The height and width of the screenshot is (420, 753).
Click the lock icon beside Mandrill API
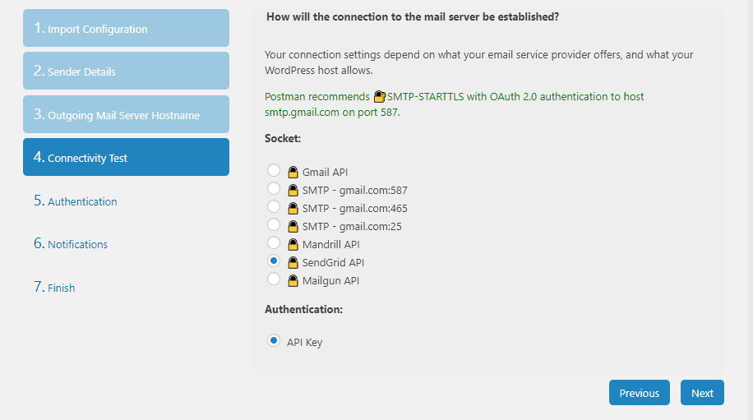pos(293,244)
